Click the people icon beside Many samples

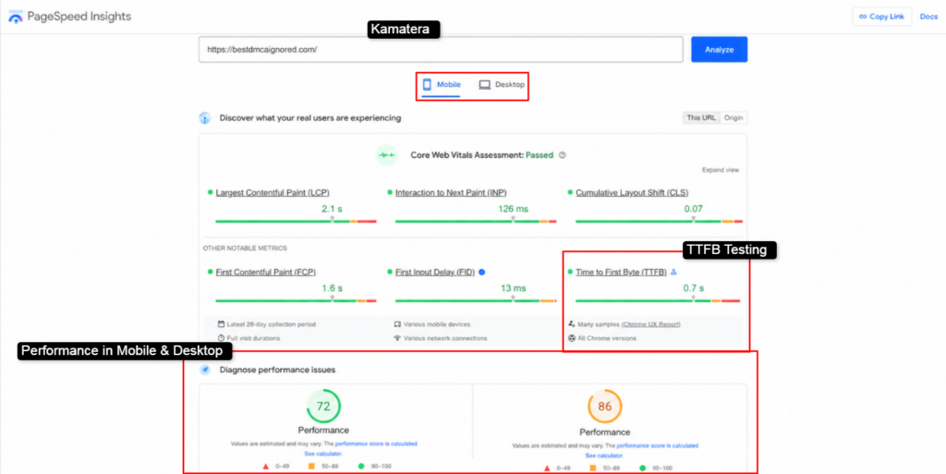[571, 324]
